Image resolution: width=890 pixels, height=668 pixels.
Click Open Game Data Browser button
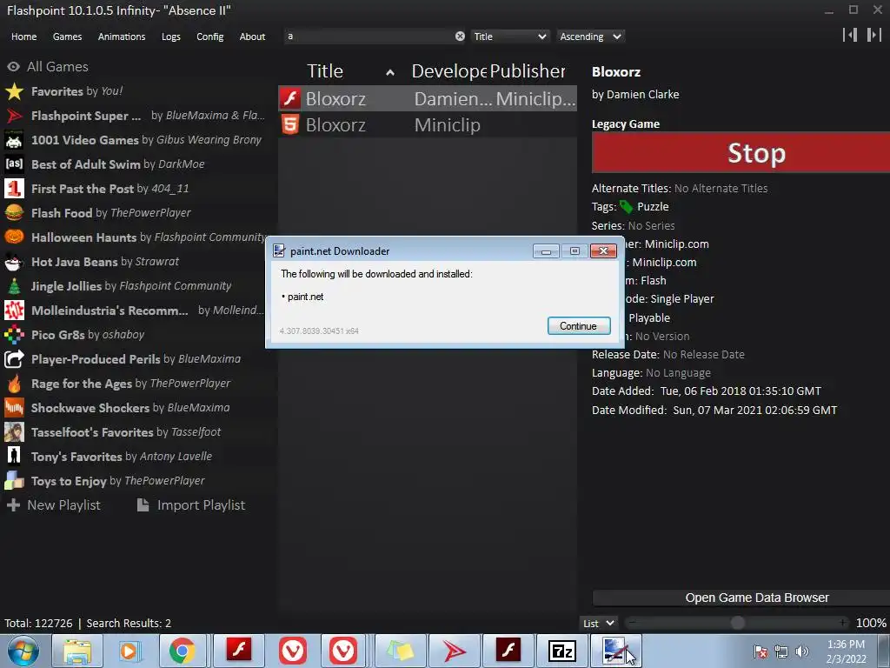[x=741, y=598]
